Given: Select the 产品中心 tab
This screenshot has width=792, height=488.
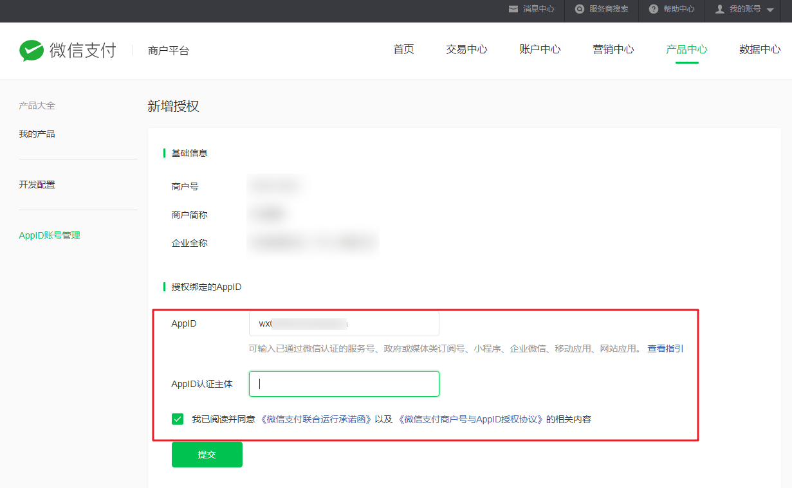Looking at the screenshot, I should (x=686, y=50).
